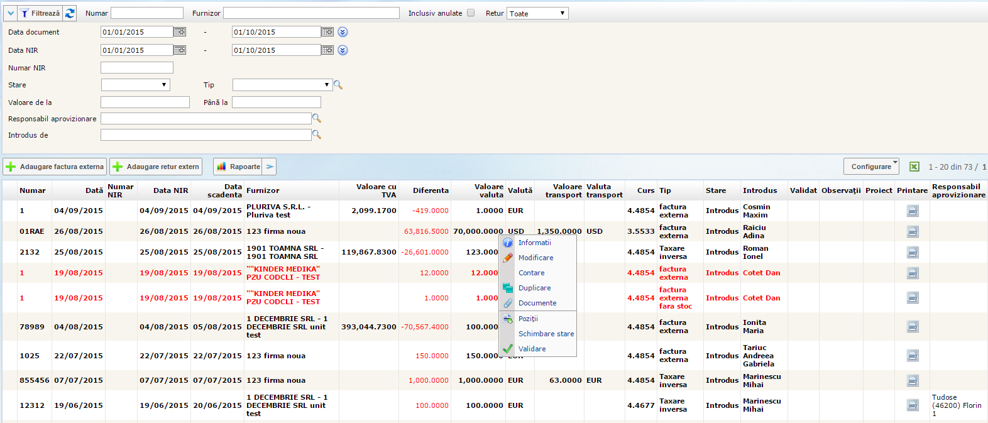This screenshot has height=423, width=988.
Task: Expand the Data document date range options
Action: point(343,32)
